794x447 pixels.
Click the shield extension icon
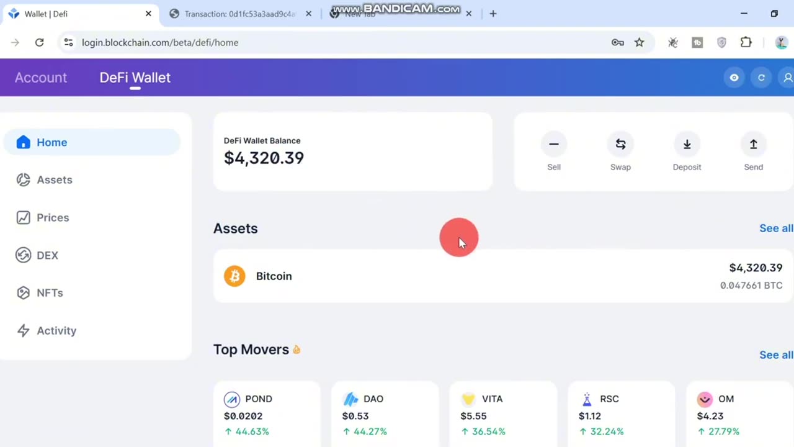721,42
